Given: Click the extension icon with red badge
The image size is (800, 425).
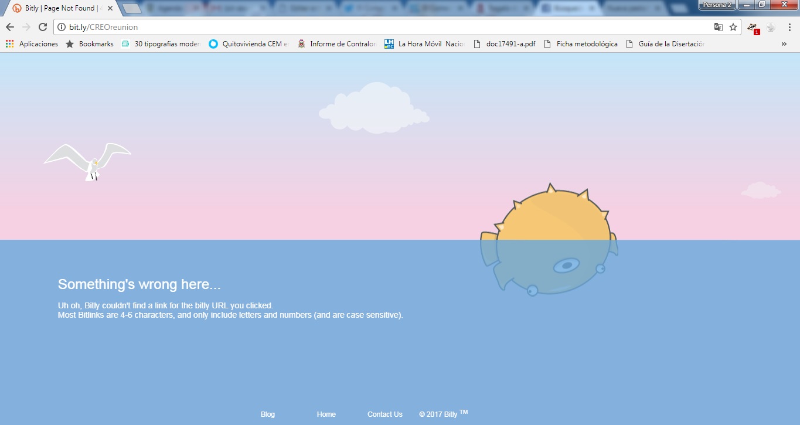Looking at the screenshot, I should coord(753,28).
